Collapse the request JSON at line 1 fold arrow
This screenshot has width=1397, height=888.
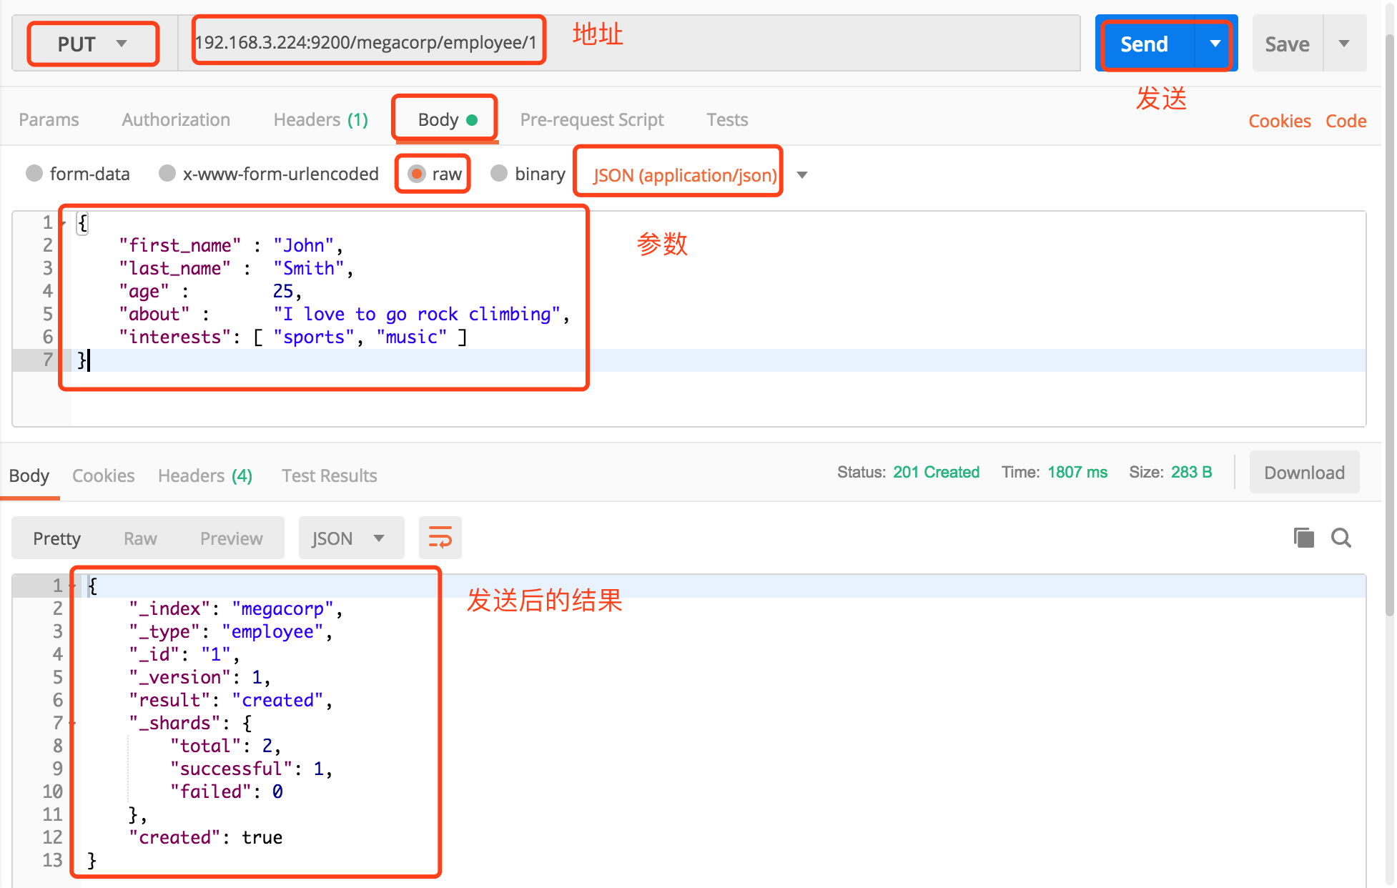64,223
